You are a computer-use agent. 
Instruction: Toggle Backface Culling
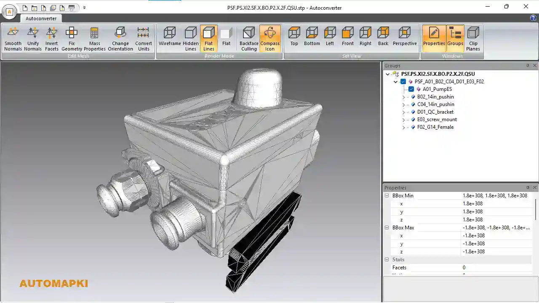tap(248, 39)
